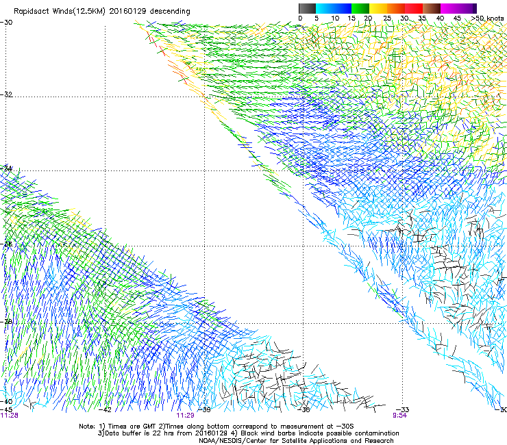Image resolution: width=507 pixels, height=445 pixels.
Task: Click the magenta 40-45 knots legend segment
Action: click(x=449, y=8)
